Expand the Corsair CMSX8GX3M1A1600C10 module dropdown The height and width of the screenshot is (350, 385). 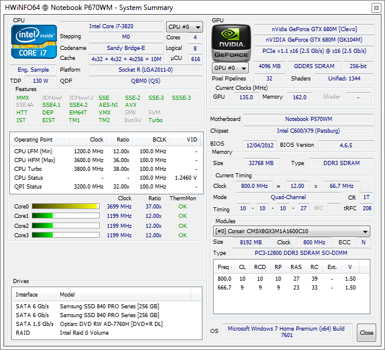click(x=292, y=231)
